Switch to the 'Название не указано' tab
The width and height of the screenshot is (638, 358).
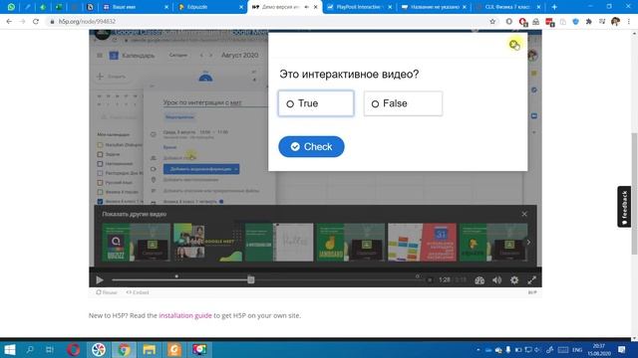click(x=434, y=7)
